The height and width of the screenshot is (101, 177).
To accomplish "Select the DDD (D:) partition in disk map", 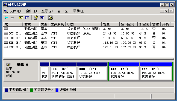I will tap(92, 71).
